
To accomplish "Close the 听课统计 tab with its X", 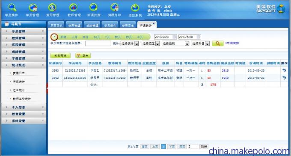I will [x=154, y=23].
